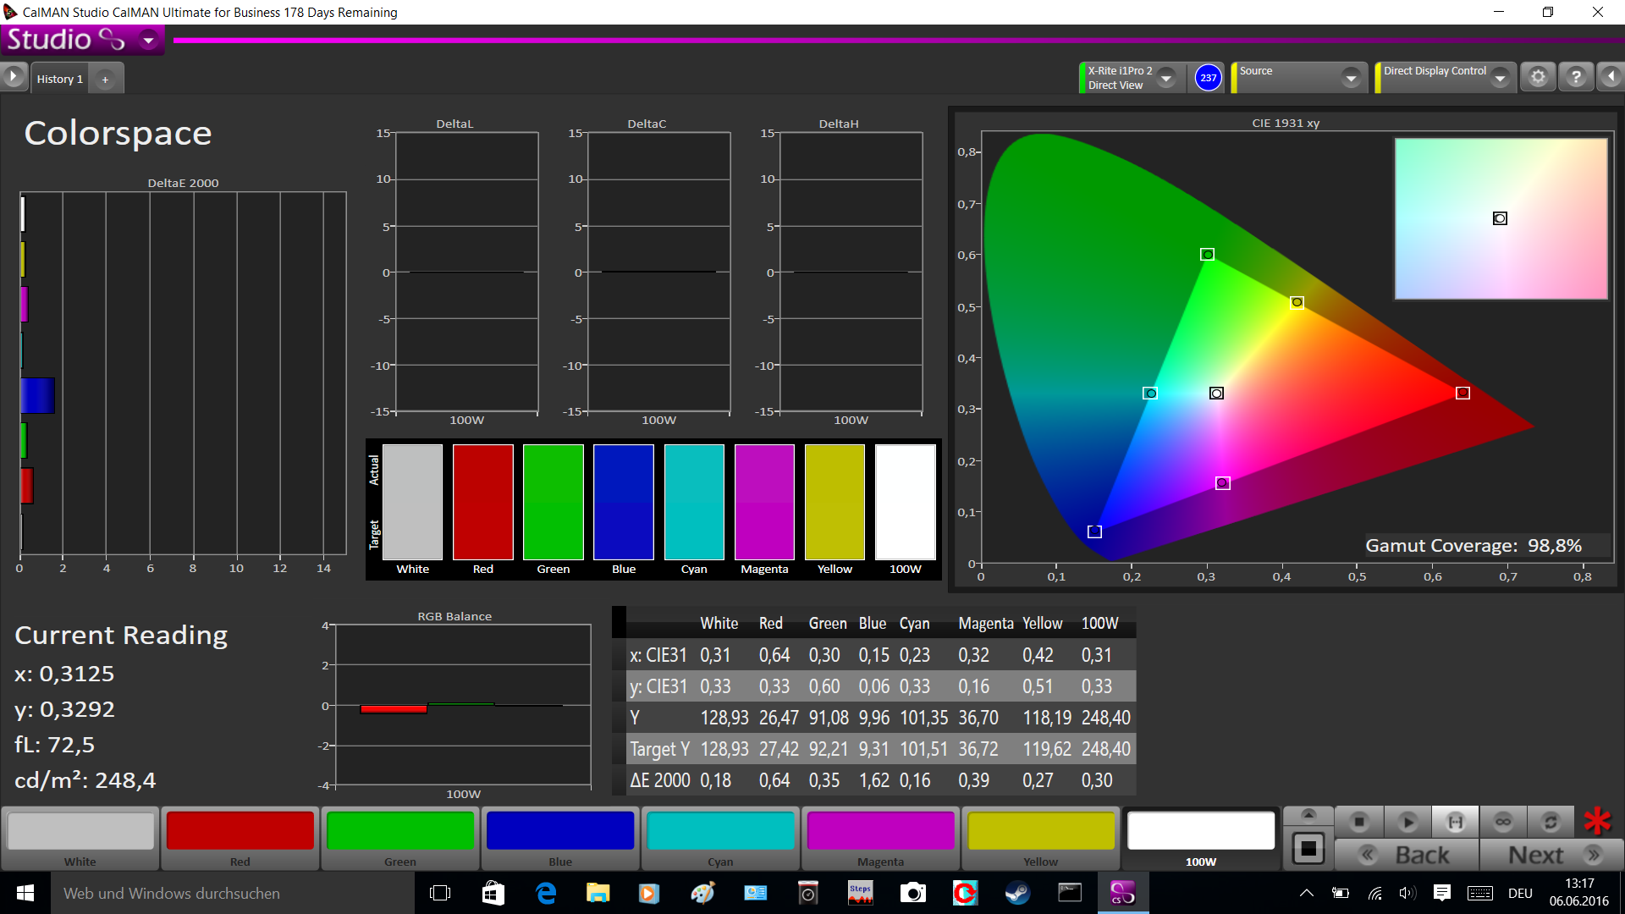Image resolution: width=1625 pixels, height=914 pixels.
Task: Select the Magenta color swatch
Action: click(880, 832)
